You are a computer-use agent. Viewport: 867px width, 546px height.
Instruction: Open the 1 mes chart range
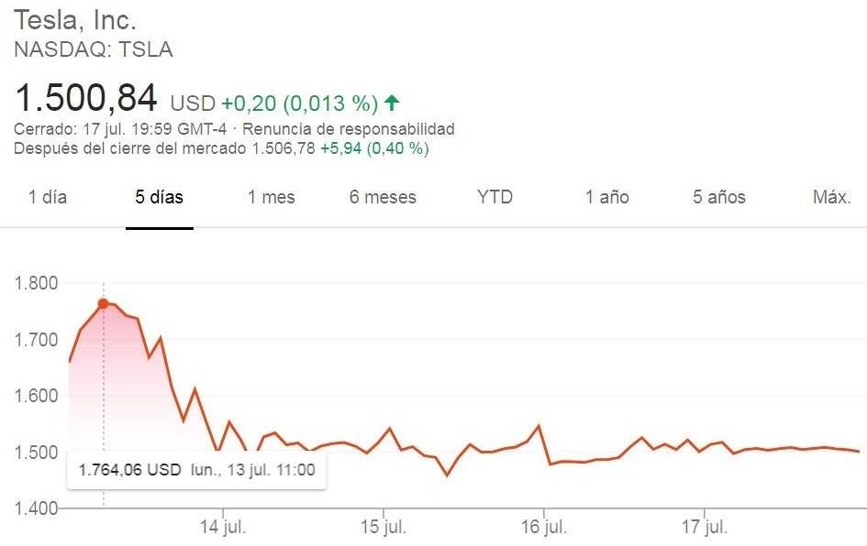[272, 197]
